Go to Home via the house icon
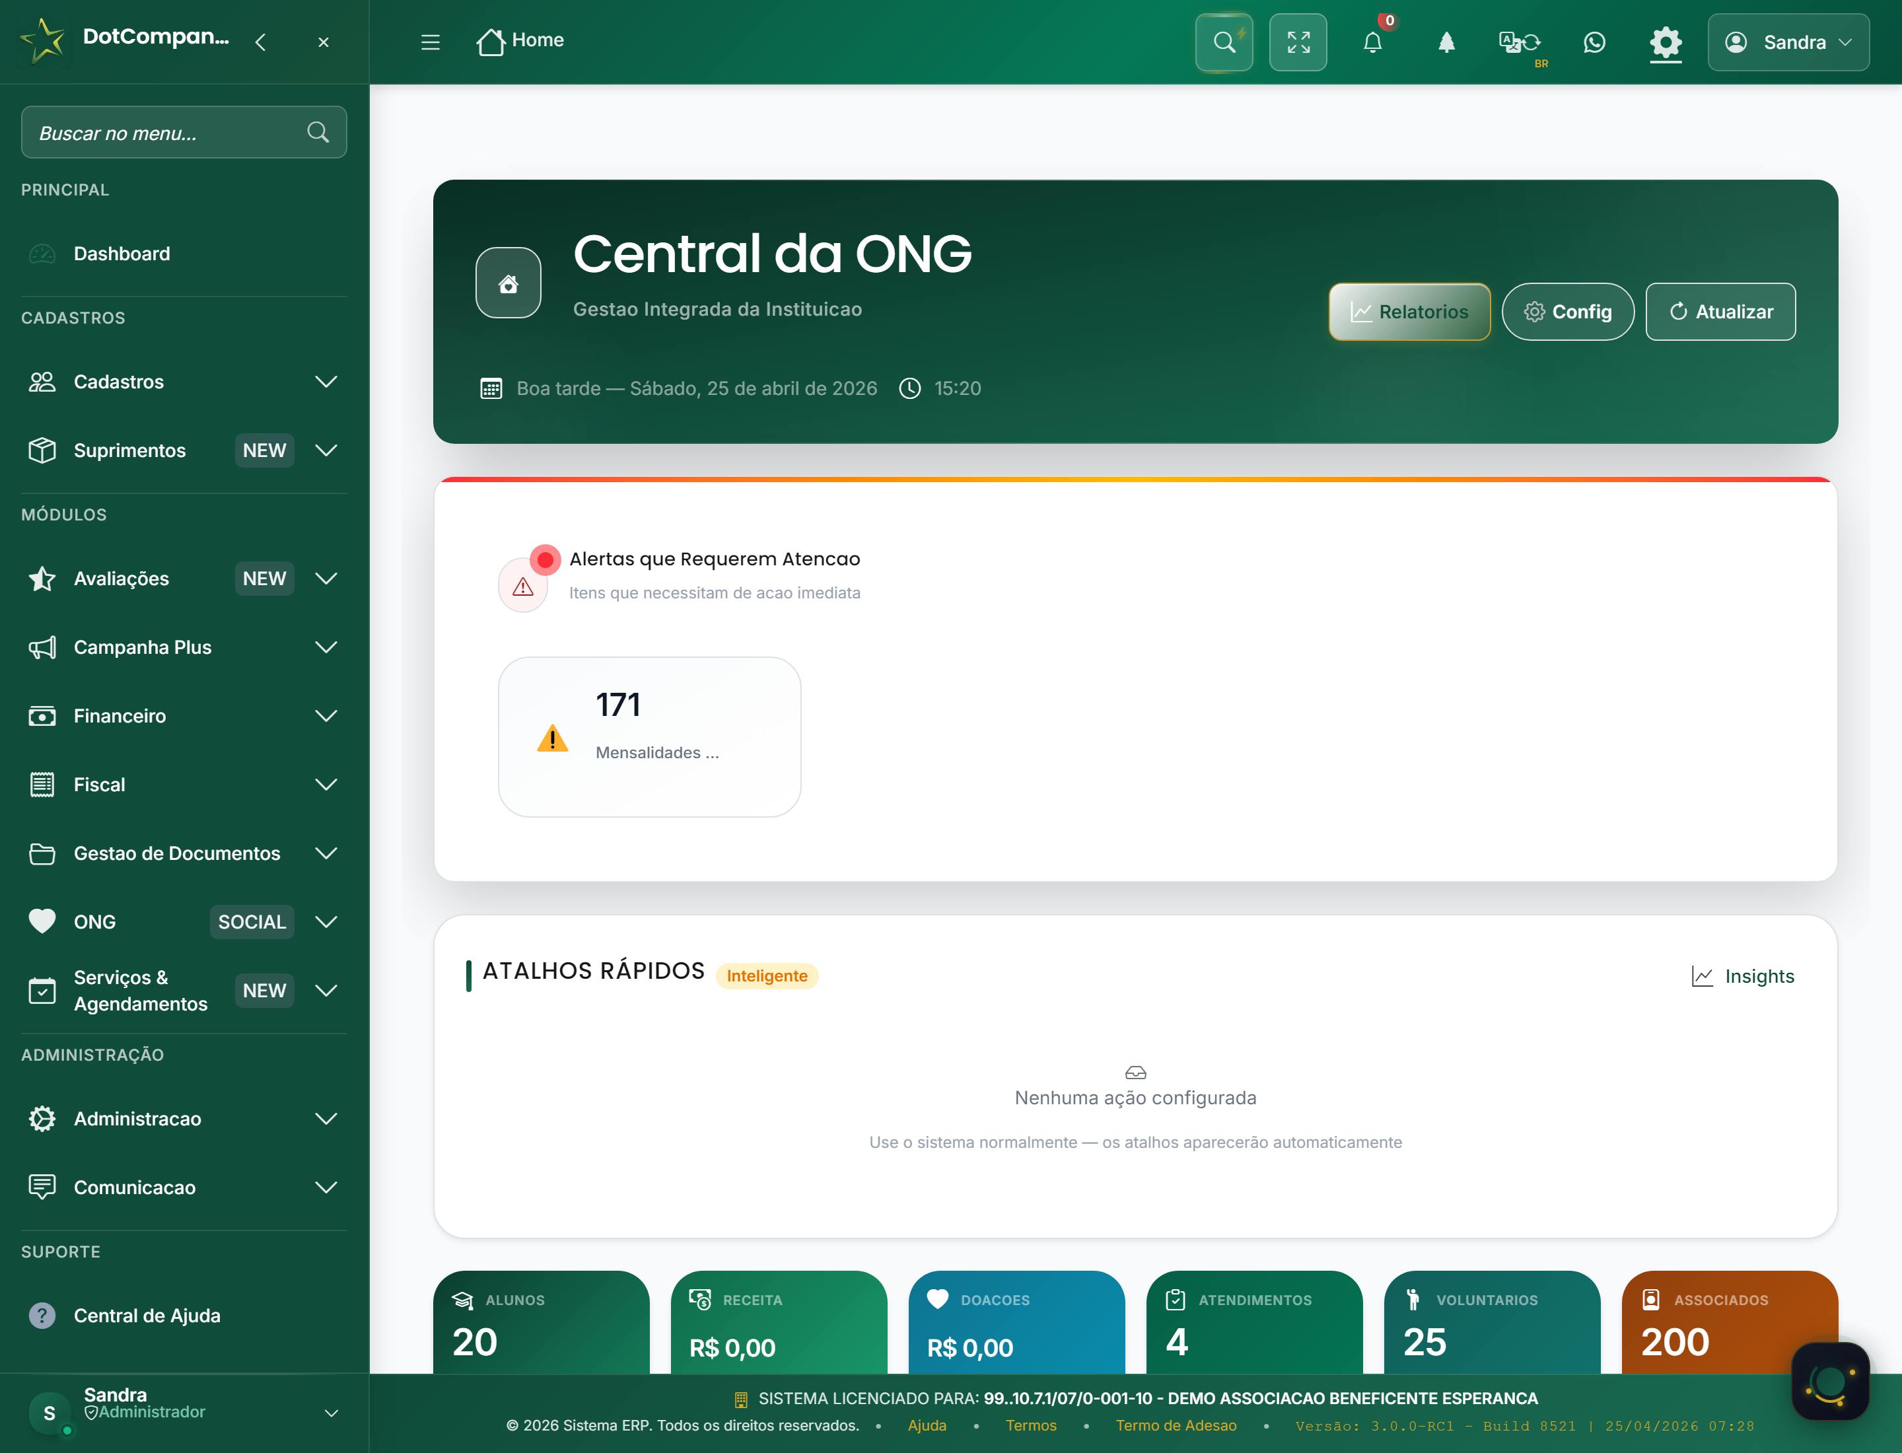1902x1453 pixels. 491,41
